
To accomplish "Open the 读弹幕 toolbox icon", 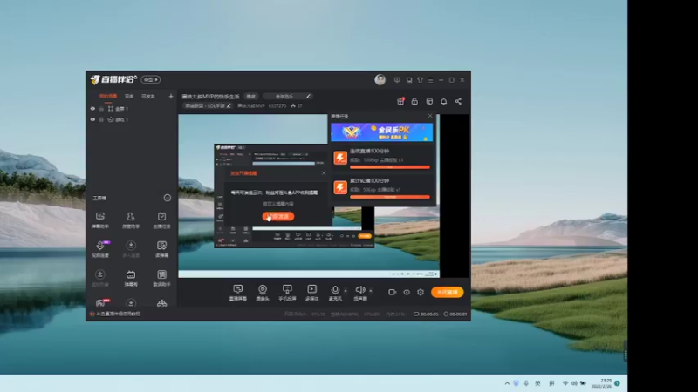I will tap(161, 249).
